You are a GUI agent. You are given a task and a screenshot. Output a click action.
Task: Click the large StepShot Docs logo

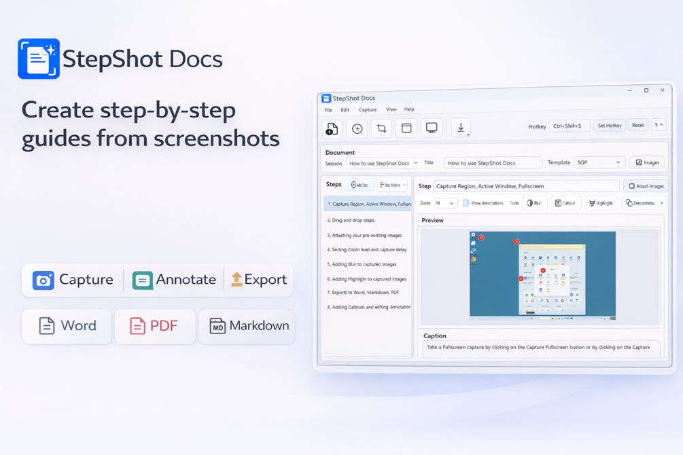pyautogui.click(x=39, y=59)
